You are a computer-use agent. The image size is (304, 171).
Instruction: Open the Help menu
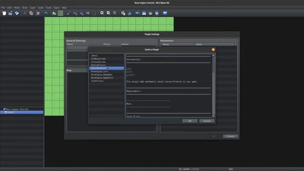click(x=64, y=8)
